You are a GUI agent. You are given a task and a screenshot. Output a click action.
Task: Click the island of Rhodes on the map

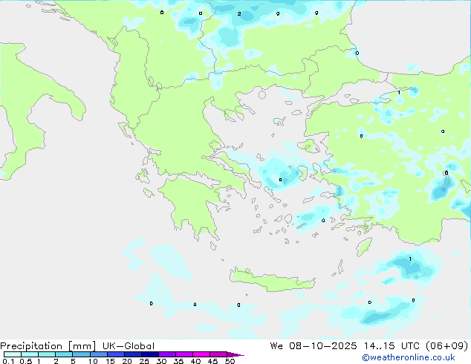coord(364,247)
